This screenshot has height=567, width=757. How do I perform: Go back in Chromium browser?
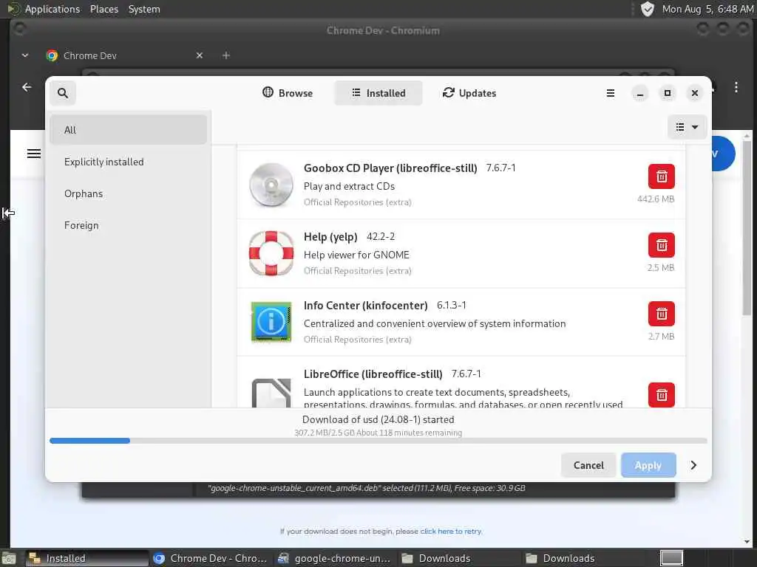27,87
